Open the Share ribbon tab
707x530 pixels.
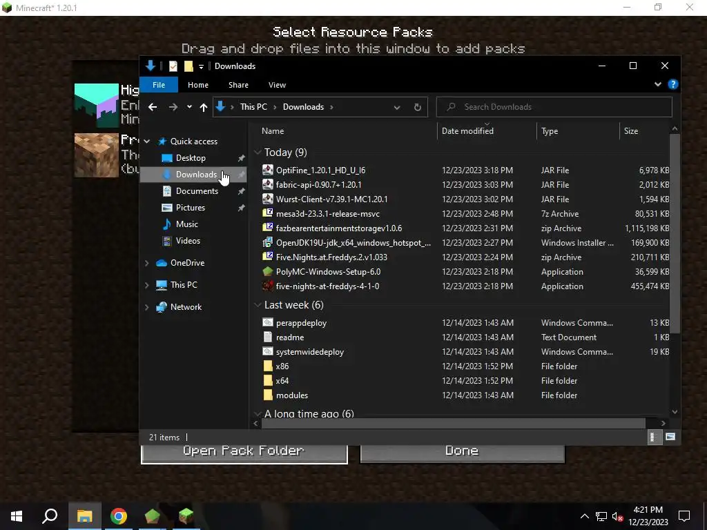[238, 85]
